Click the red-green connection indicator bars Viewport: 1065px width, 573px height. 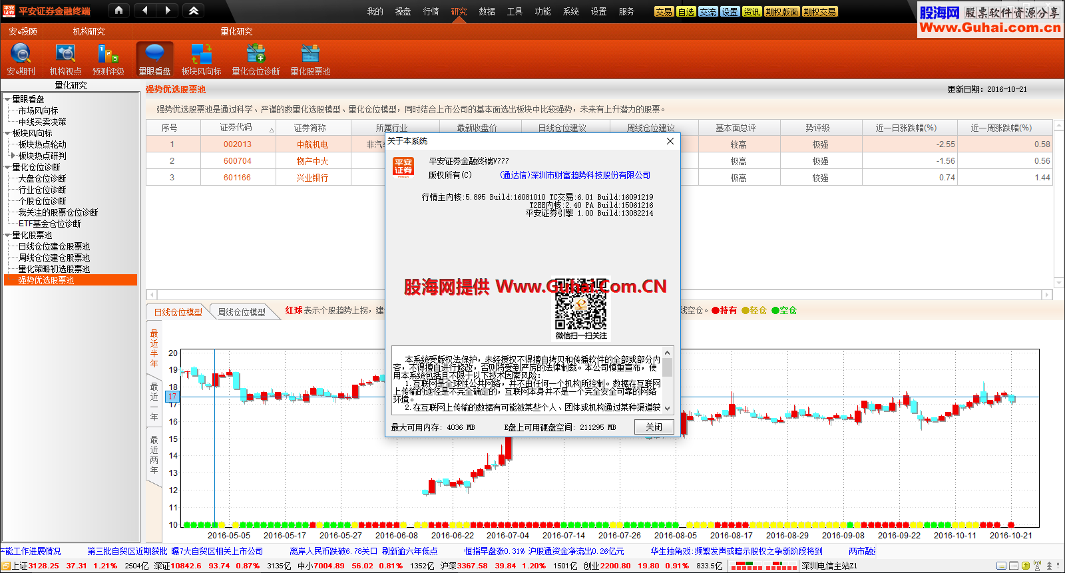pyautogui.click(x=763, y=566)
